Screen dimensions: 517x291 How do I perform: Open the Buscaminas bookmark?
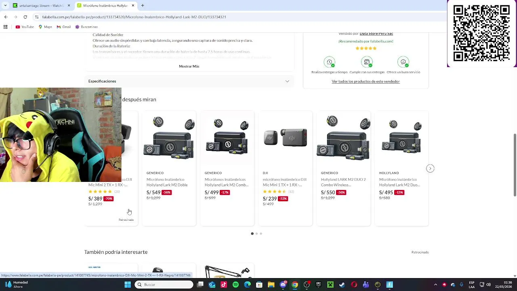[x=86, y=27]
